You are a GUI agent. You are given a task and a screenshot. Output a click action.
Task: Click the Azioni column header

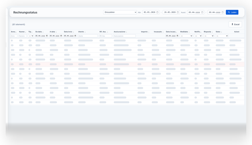click(x=237, y=32)
